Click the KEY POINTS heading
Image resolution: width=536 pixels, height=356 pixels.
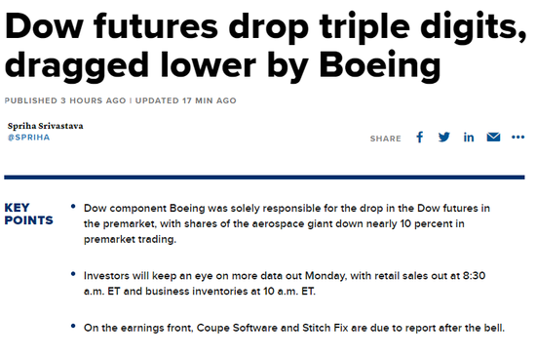pyautogui.click(x=28, y=214)
